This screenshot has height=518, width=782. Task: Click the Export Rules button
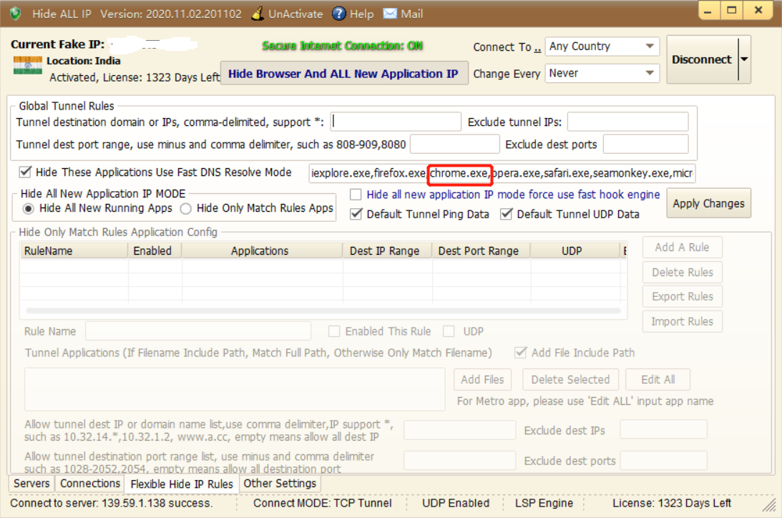682,297
